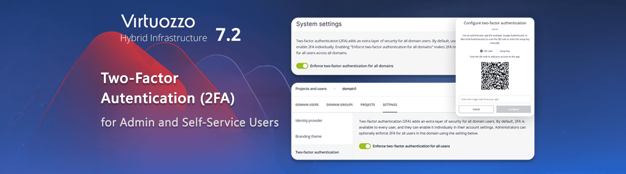The height and width of the screenshot is (174, 626).
Task: Click the Cancel button in dialog
Action: 476,109
